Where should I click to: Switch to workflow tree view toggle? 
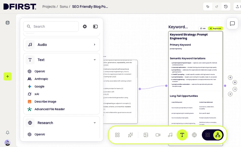218,135
